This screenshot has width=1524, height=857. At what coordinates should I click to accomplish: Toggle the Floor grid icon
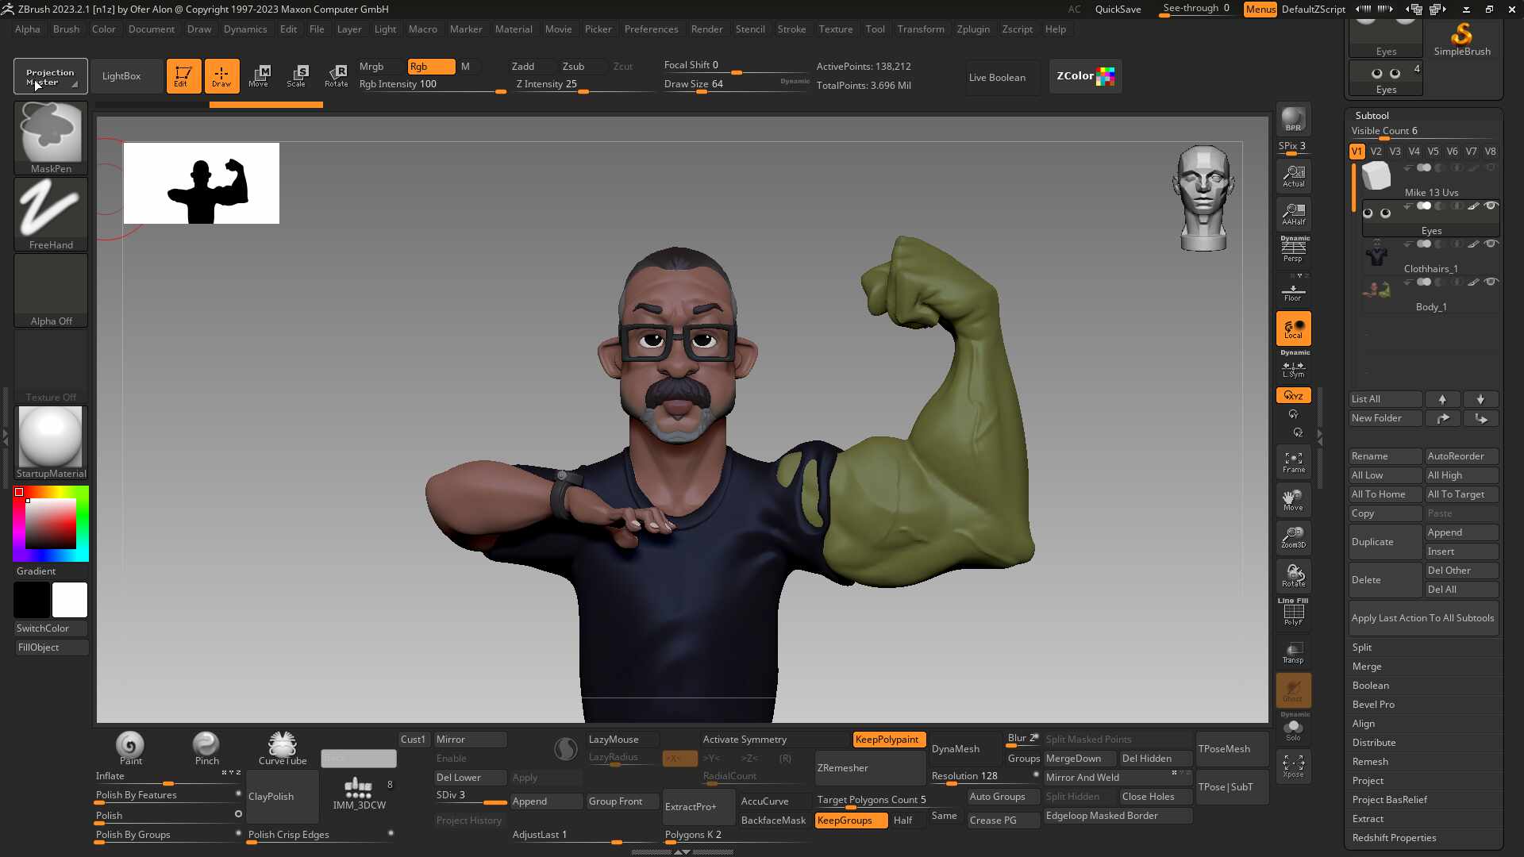pyautogui.click(x=1293, y=293)
